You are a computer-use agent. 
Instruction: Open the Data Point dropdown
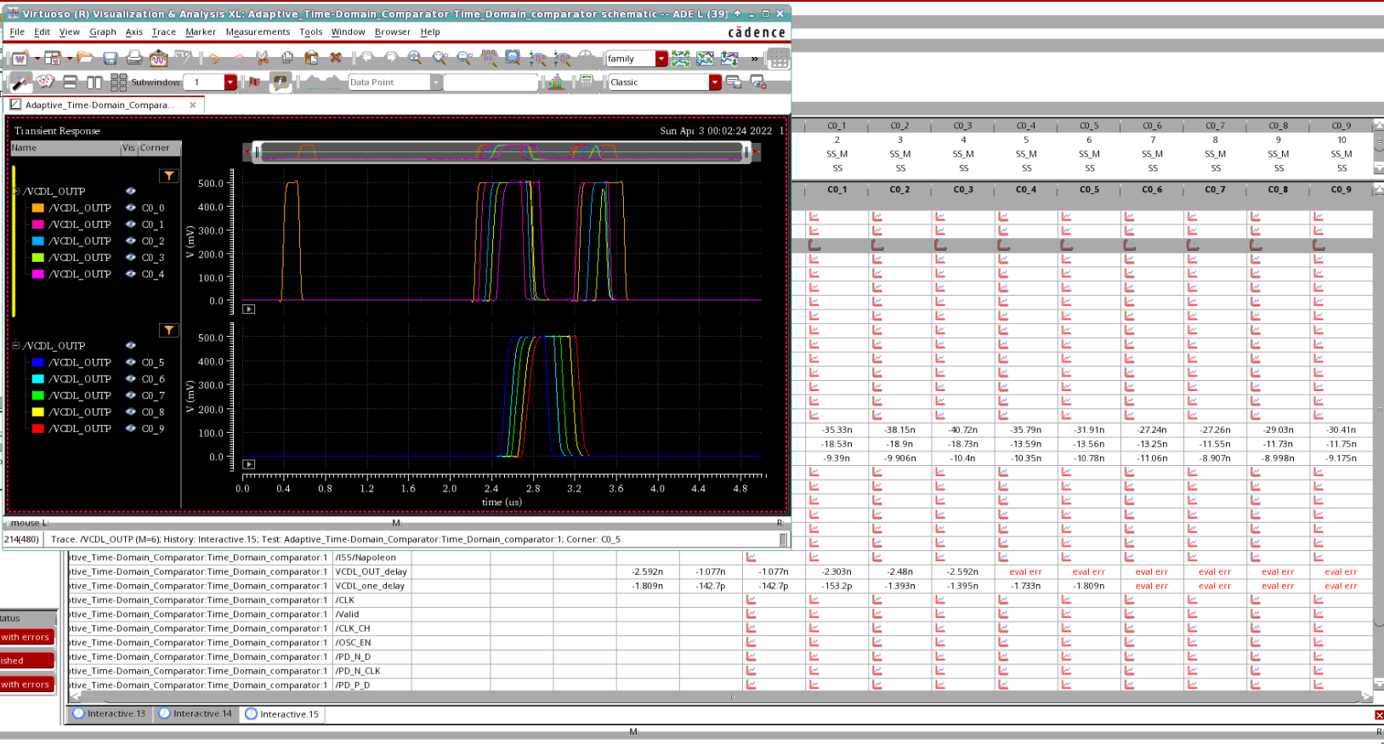pos(435,82)
